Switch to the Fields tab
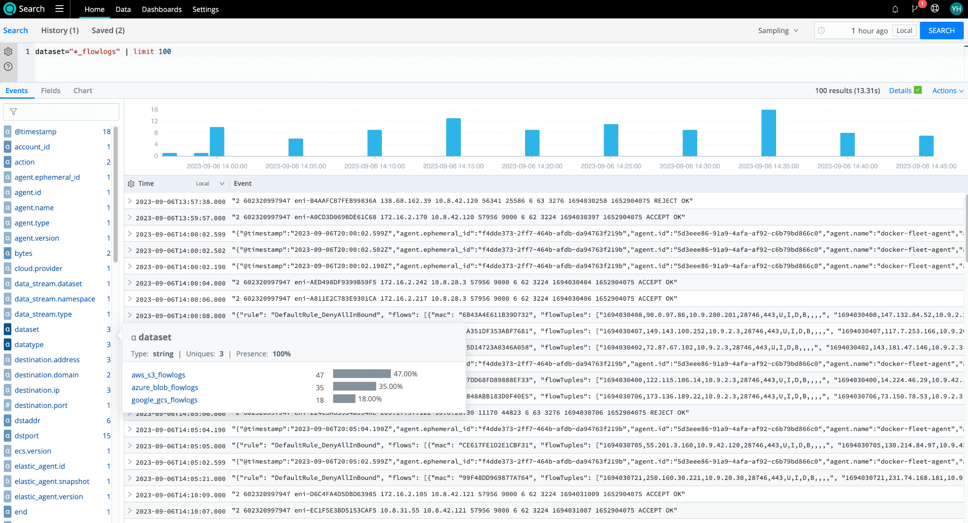Viewport: 968px width, 523px height. (51, 91)
